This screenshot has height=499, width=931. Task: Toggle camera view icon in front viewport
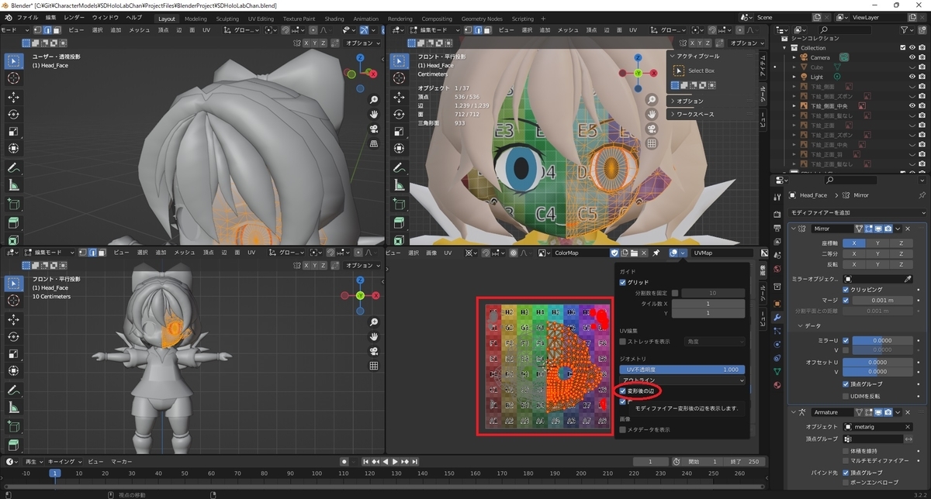click(652, 129)
